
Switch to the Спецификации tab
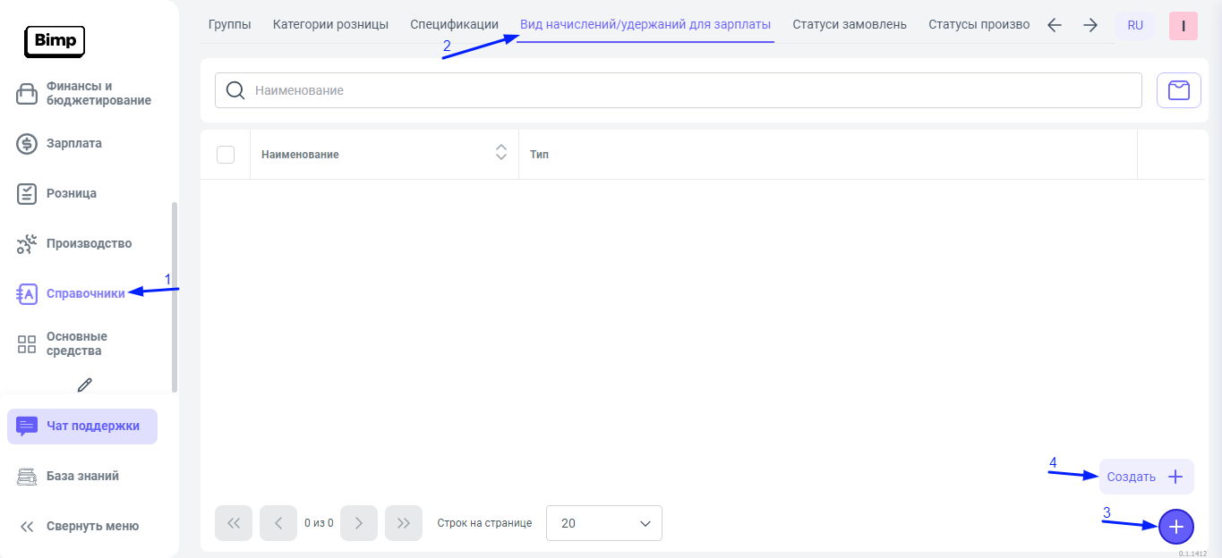pyautogui.click(x=454, y=24)
